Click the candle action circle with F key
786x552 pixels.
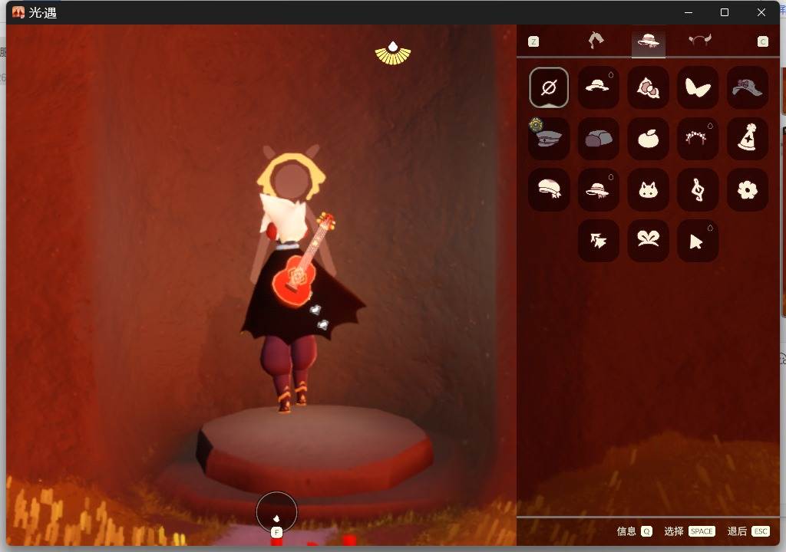(x=276, y=512)
